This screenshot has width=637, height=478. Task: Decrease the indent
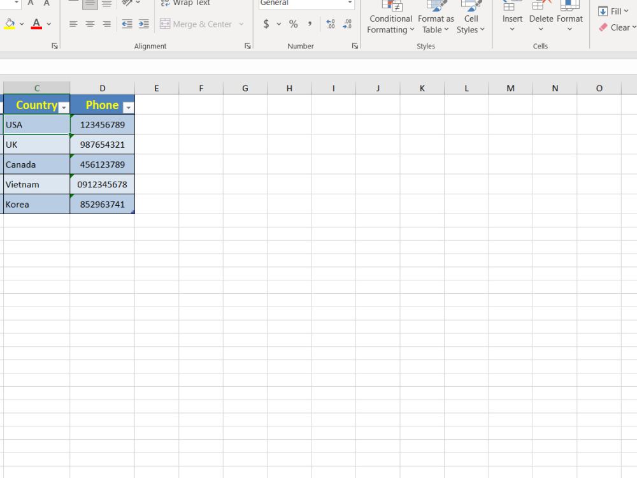[x=127, y=24]
